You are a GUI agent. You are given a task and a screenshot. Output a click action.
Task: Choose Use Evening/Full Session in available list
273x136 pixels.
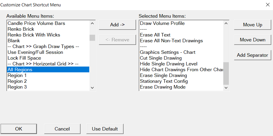(x=35, y=52)
